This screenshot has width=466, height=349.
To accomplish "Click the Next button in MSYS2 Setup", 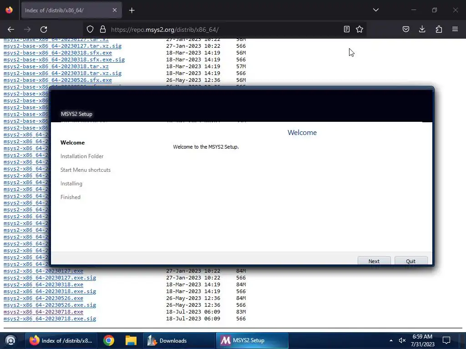I will click(374, 260).
